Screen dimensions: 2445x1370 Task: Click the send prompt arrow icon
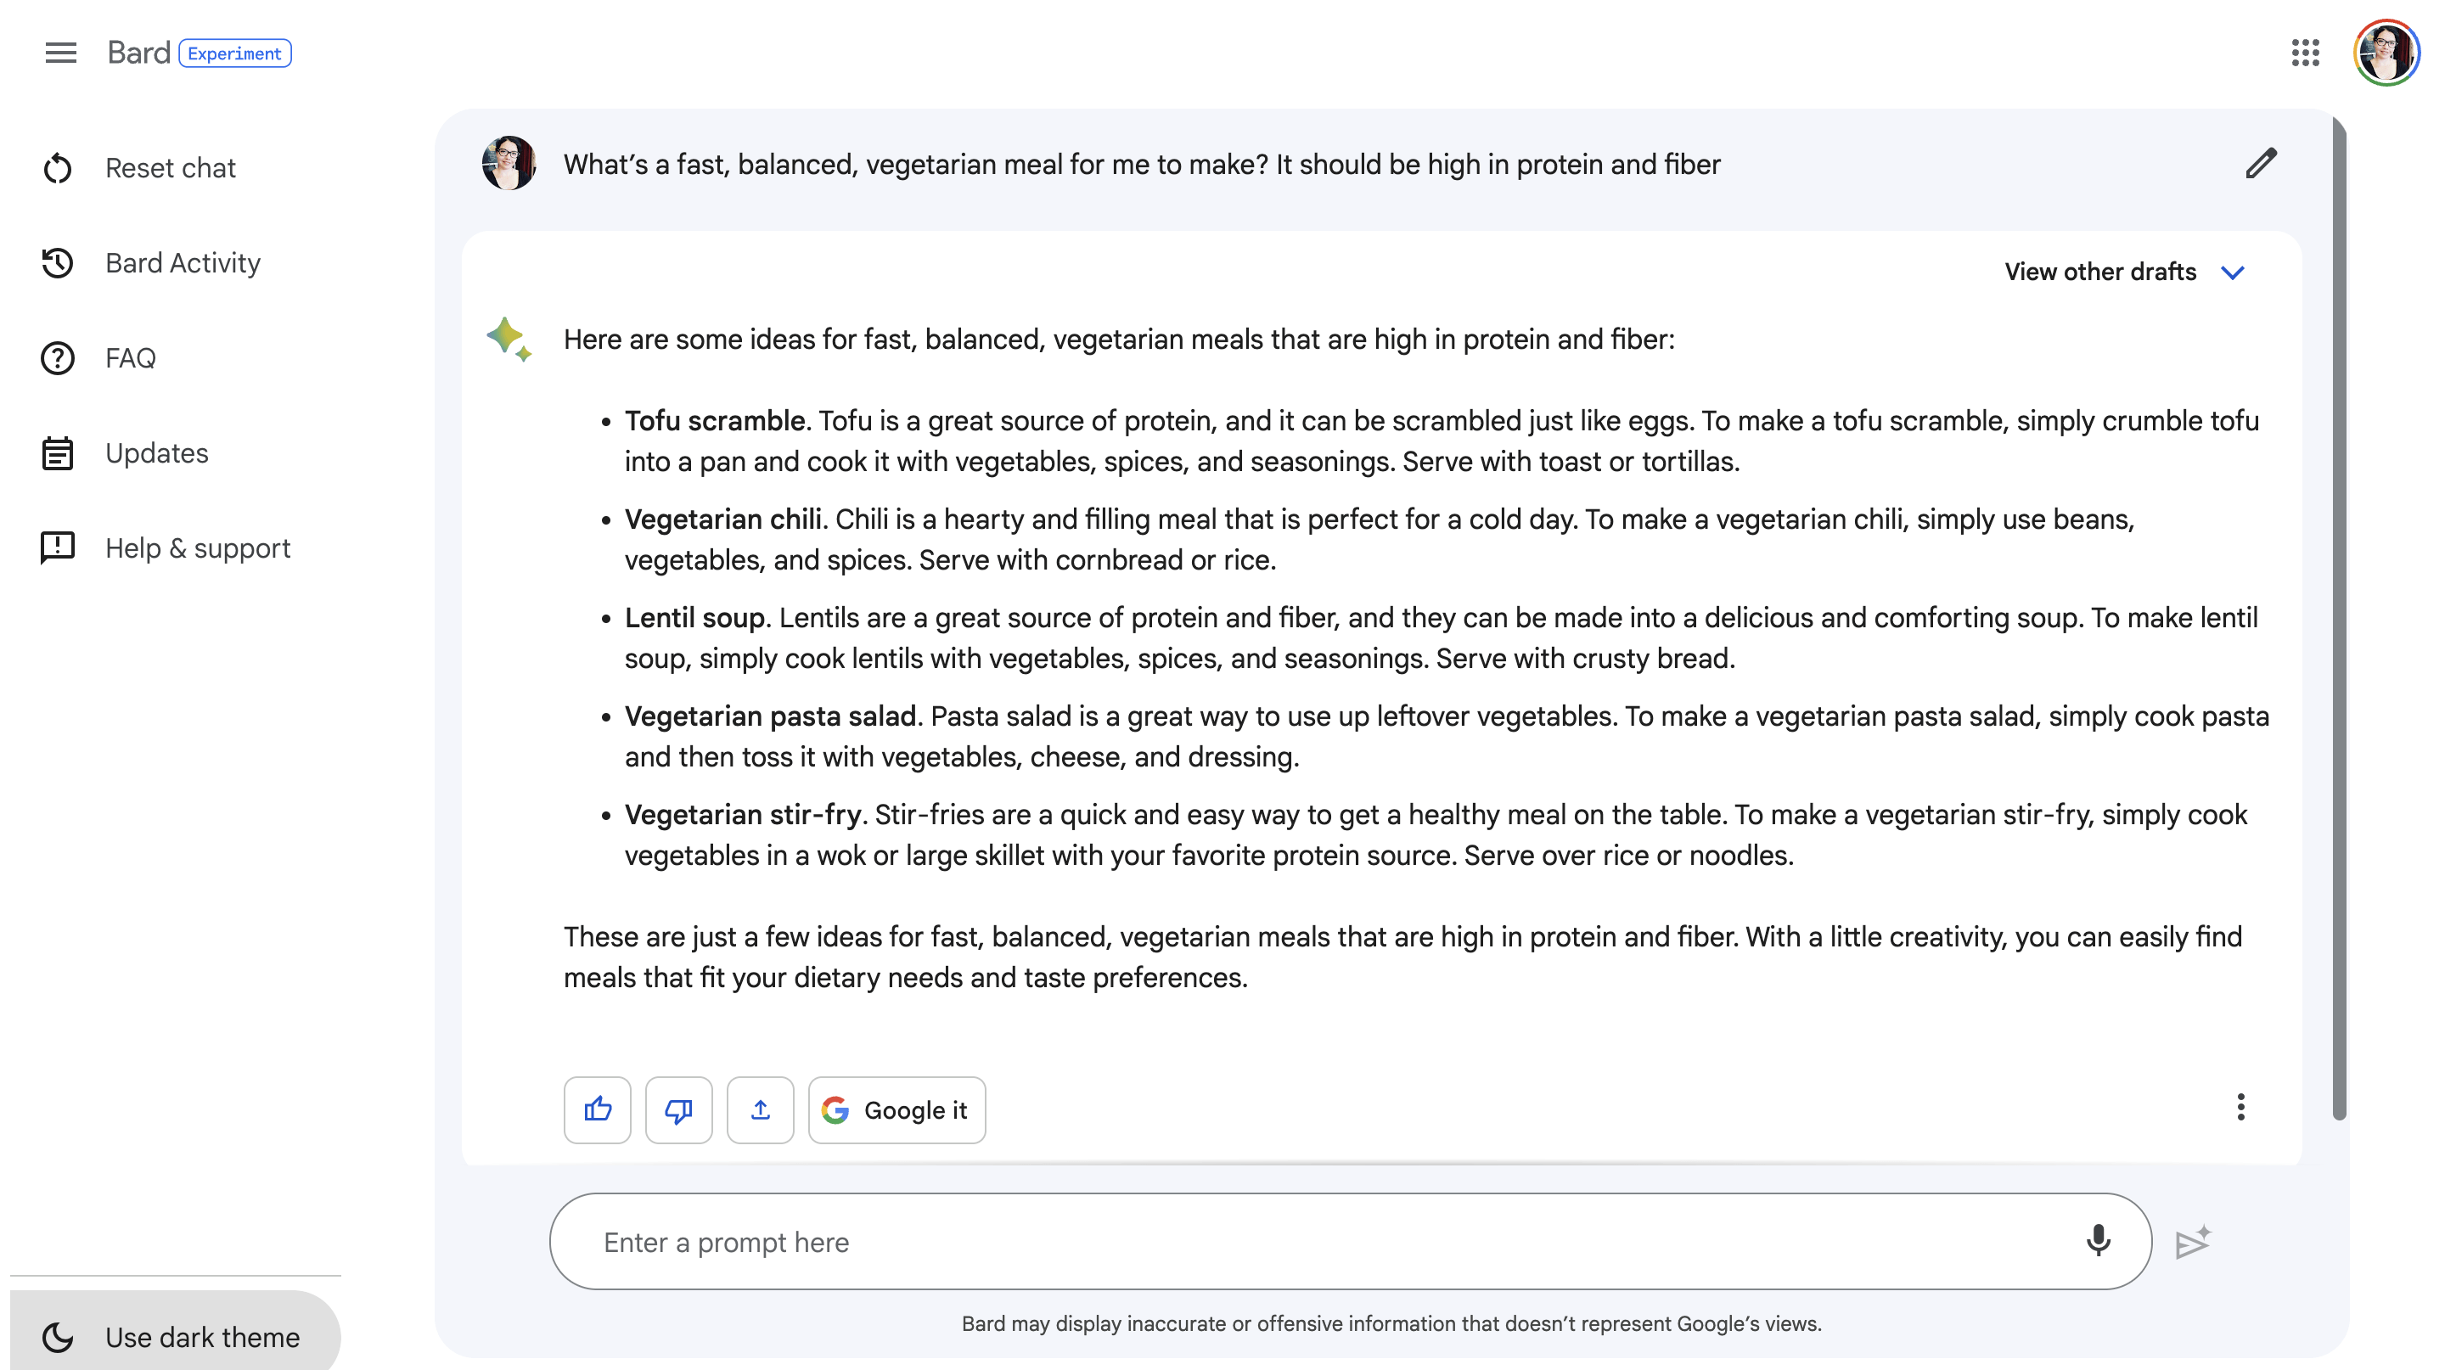2193,1242
